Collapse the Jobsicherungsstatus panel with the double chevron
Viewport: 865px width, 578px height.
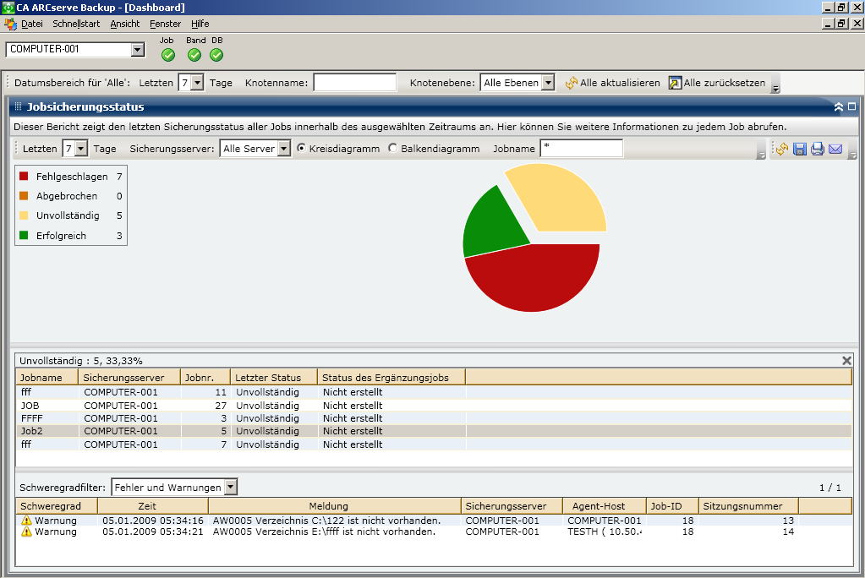click(838, 107)
